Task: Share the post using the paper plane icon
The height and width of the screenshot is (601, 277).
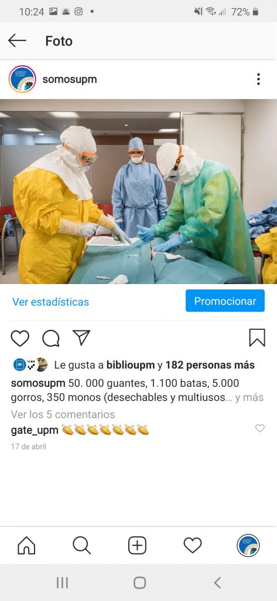Action: point(81,337)
